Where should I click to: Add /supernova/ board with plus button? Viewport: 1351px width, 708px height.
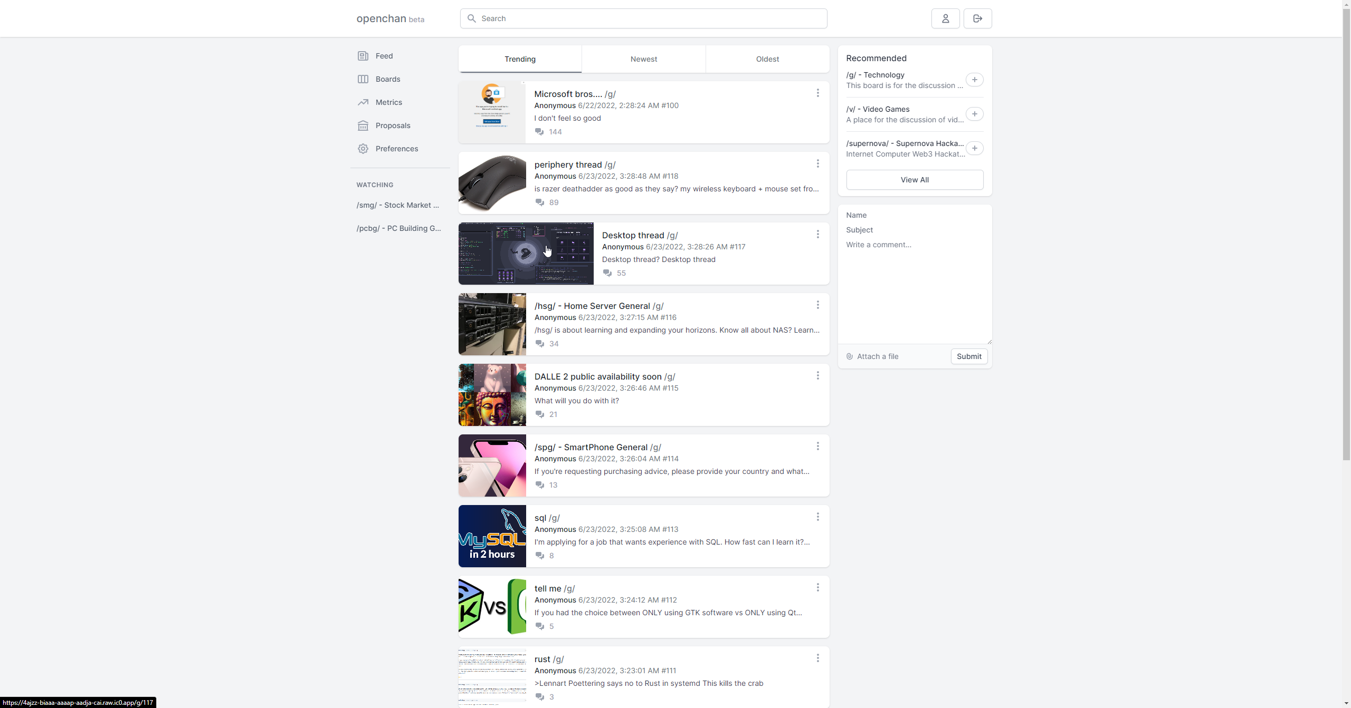click(x=974, y=148)
